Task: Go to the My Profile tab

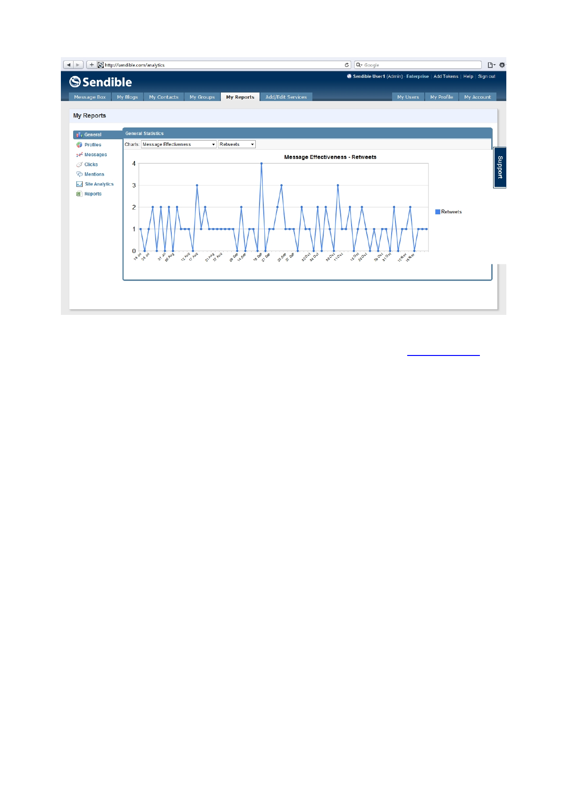Action: 442,97
